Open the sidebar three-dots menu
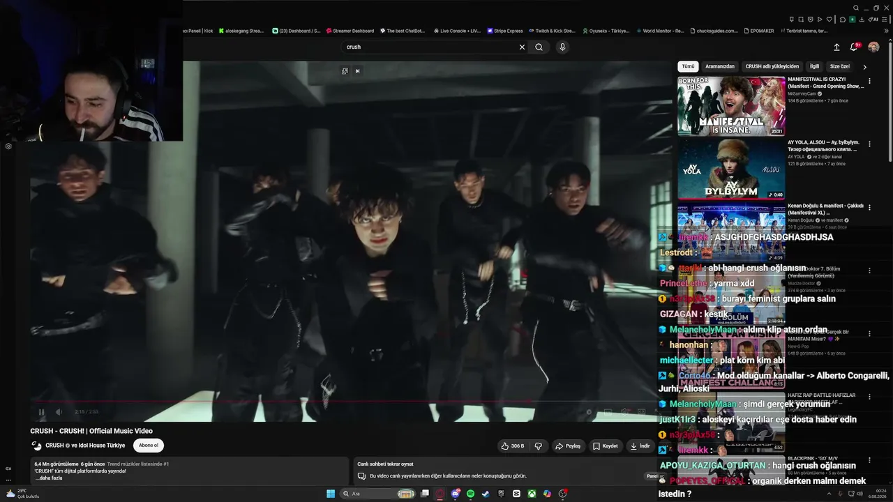Image resolution: width=893 pixels, height=502 pixels. click(x=8, y=479)
